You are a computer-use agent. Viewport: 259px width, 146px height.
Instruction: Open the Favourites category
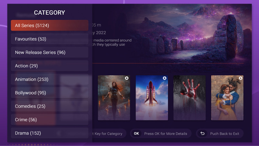50,39
